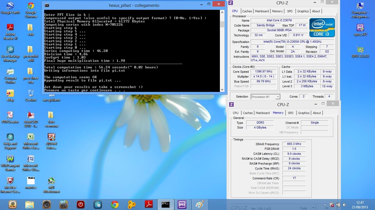375x210 pixels.
Task: Open the 'matrice' file on desktop
Action: pos(31,183)
